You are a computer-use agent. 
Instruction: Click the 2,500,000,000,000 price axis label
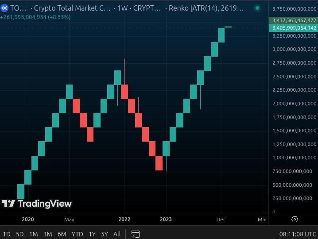tap(294, 77)
